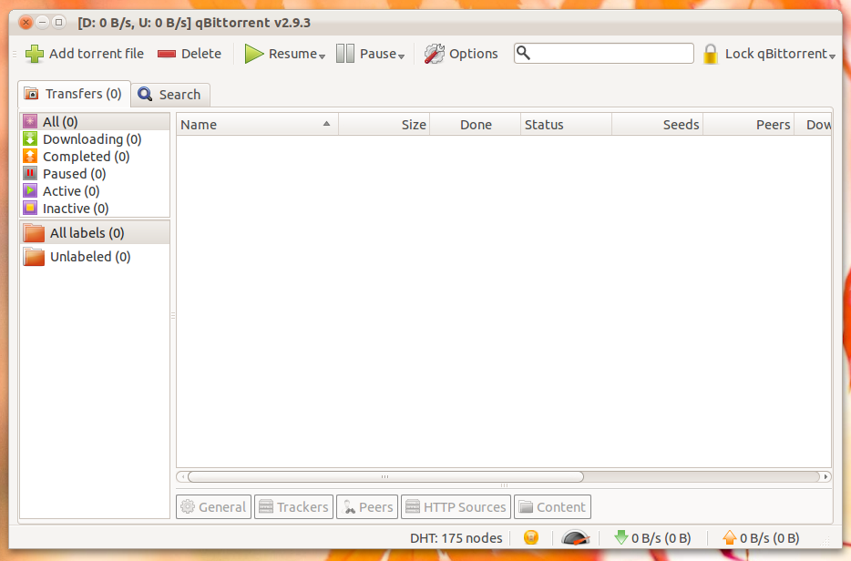Click the green Resume play icon
This screenshot has height=561, width=851.
pyautogui.click(x=253, y=54)
